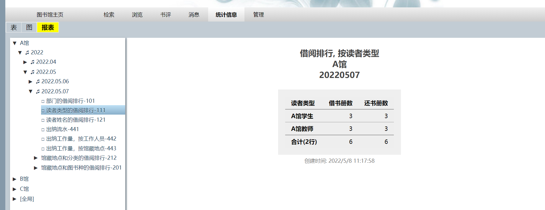Click the A馆教师 row label
Screen dimensions: 545x210
pyautogui.click(x=302, y=129)
